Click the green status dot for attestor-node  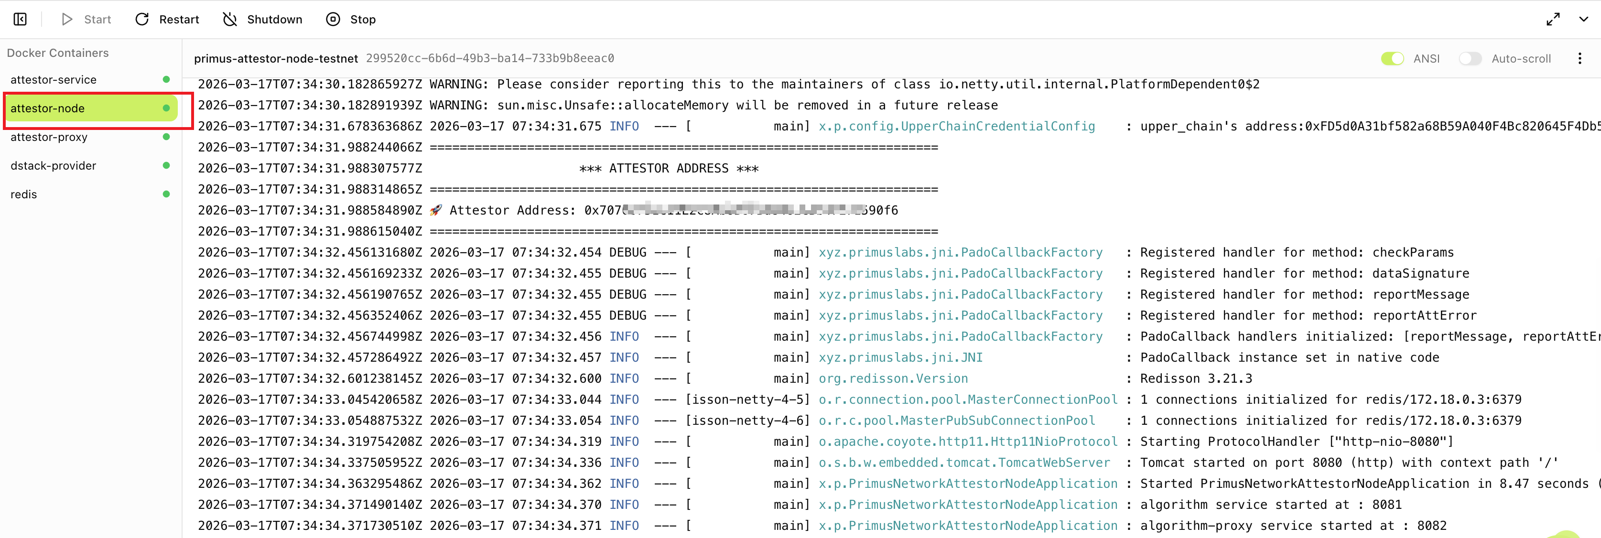166,108
